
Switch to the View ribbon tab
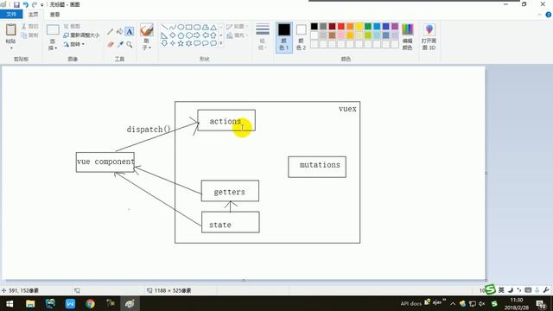(x=54, y=15)
